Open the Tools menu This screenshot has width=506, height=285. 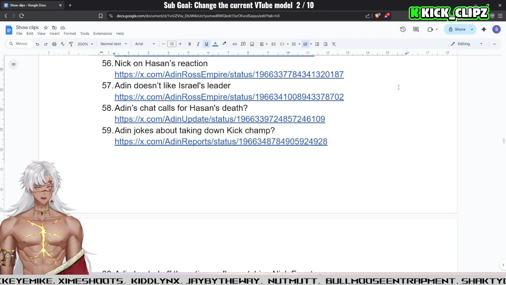tap(85, 34)
